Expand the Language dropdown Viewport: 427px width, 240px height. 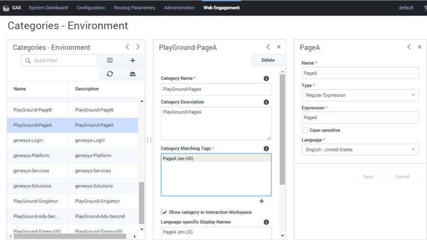[360, 150]
